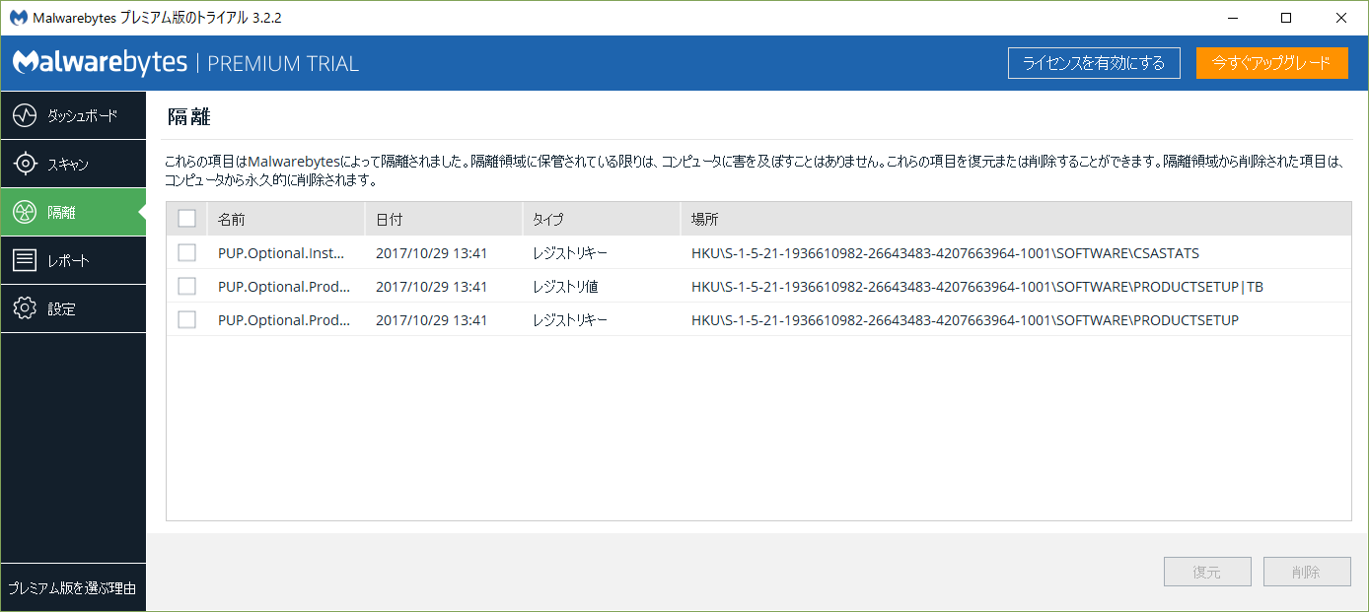This screenshot has height=612, width=1369.
Task: Open レポート using its list icon
Action: click(27, 260)
